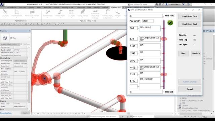Select the List Pipes tool icon

click(5, 12)
